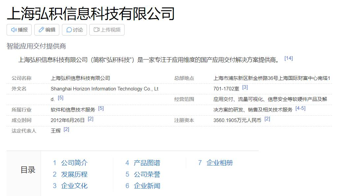Open the 公司简介 section link
The image size is (339, 196).
pos(74,163)
